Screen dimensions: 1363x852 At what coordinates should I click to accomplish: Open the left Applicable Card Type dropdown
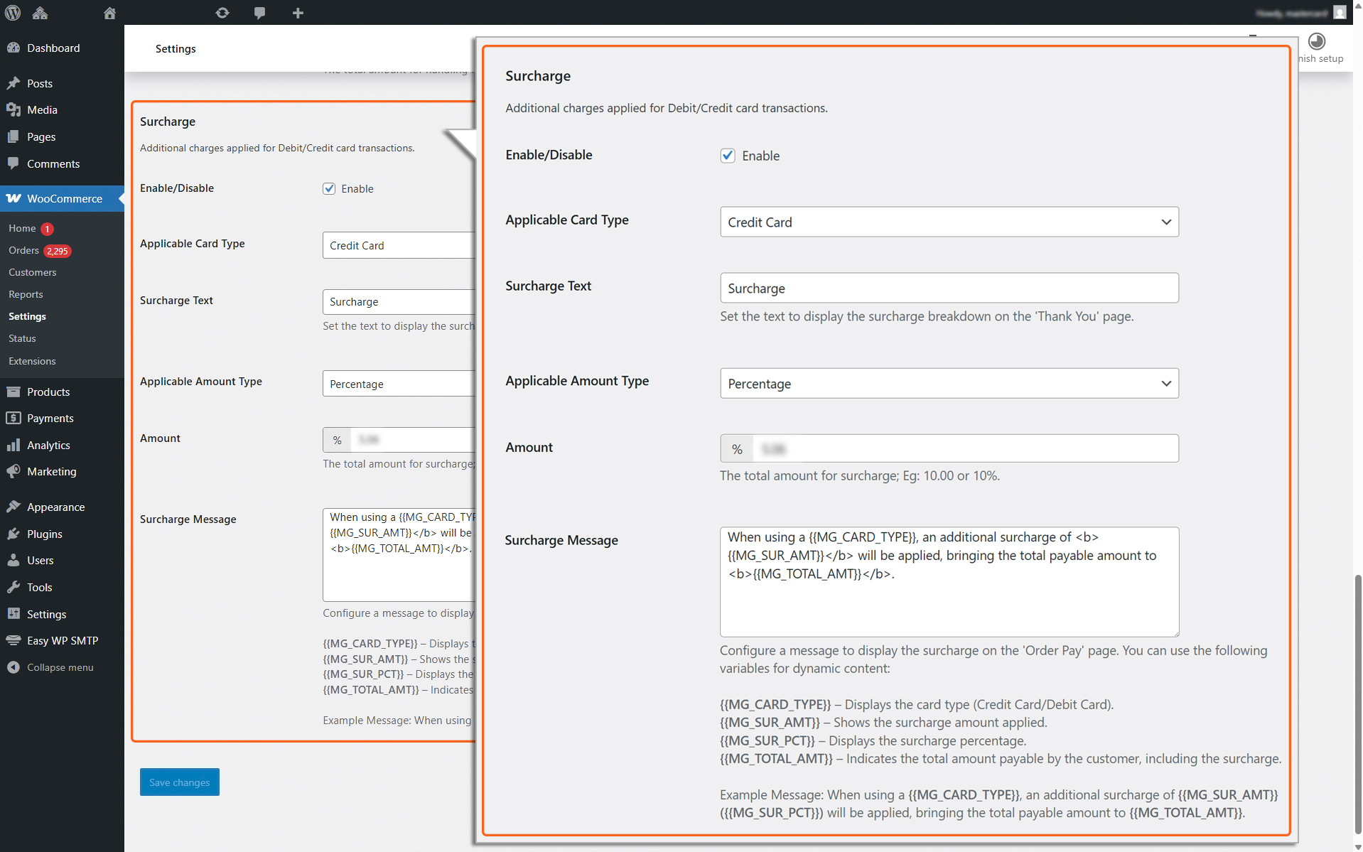[399, 245]
